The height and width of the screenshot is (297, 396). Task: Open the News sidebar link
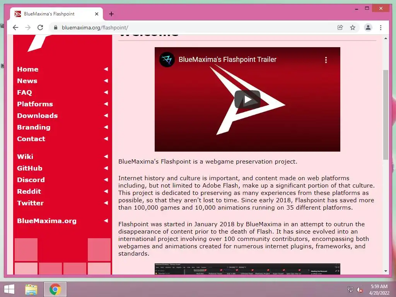click(x=27, y=81)
